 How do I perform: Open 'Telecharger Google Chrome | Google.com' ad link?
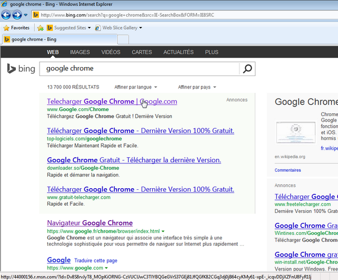point(112,101)
